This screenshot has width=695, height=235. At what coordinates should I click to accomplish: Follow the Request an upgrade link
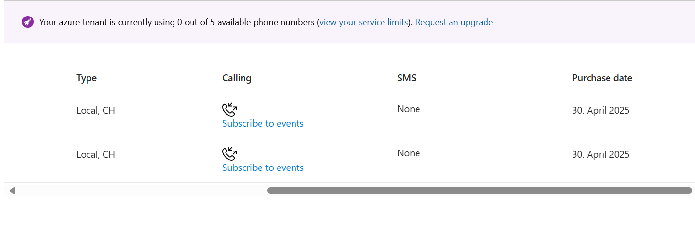(x=454, y=22)
